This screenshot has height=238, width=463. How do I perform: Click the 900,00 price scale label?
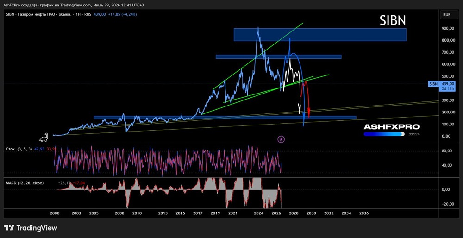pos(447,28)
